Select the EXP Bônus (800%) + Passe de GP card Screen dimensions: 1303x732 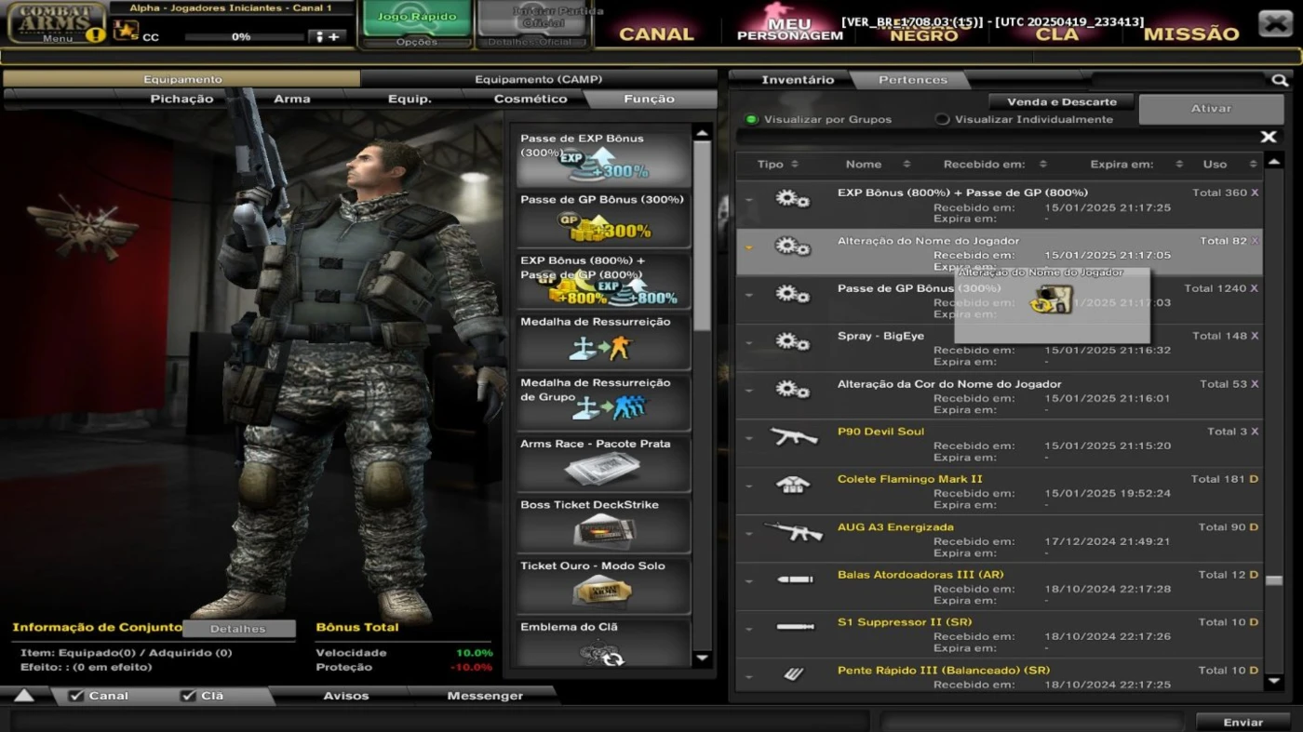[604, 281]
